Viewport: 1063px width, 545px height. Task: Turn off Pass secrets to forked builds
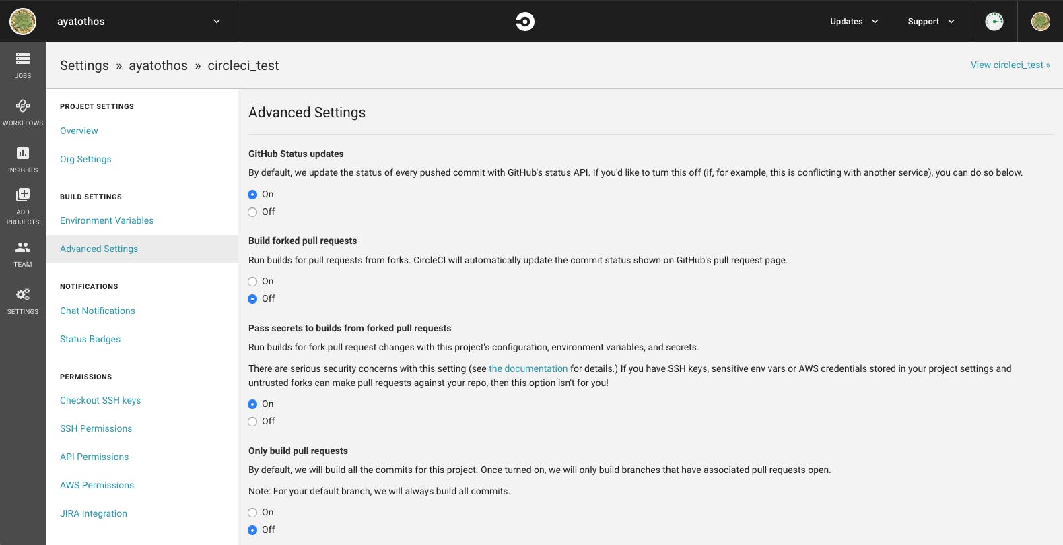(252, 422)
